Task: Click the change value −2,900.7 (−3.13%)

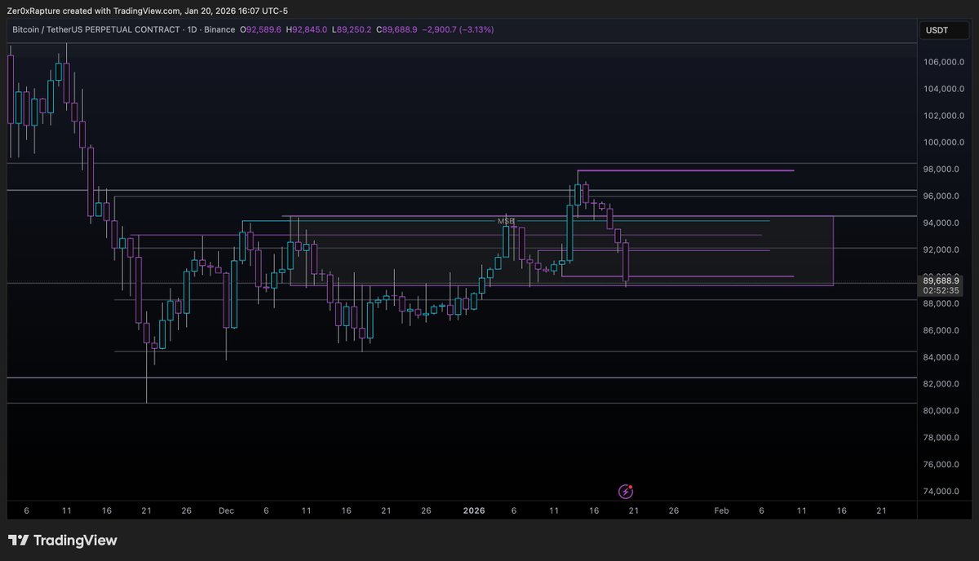Action: (458, 29)
